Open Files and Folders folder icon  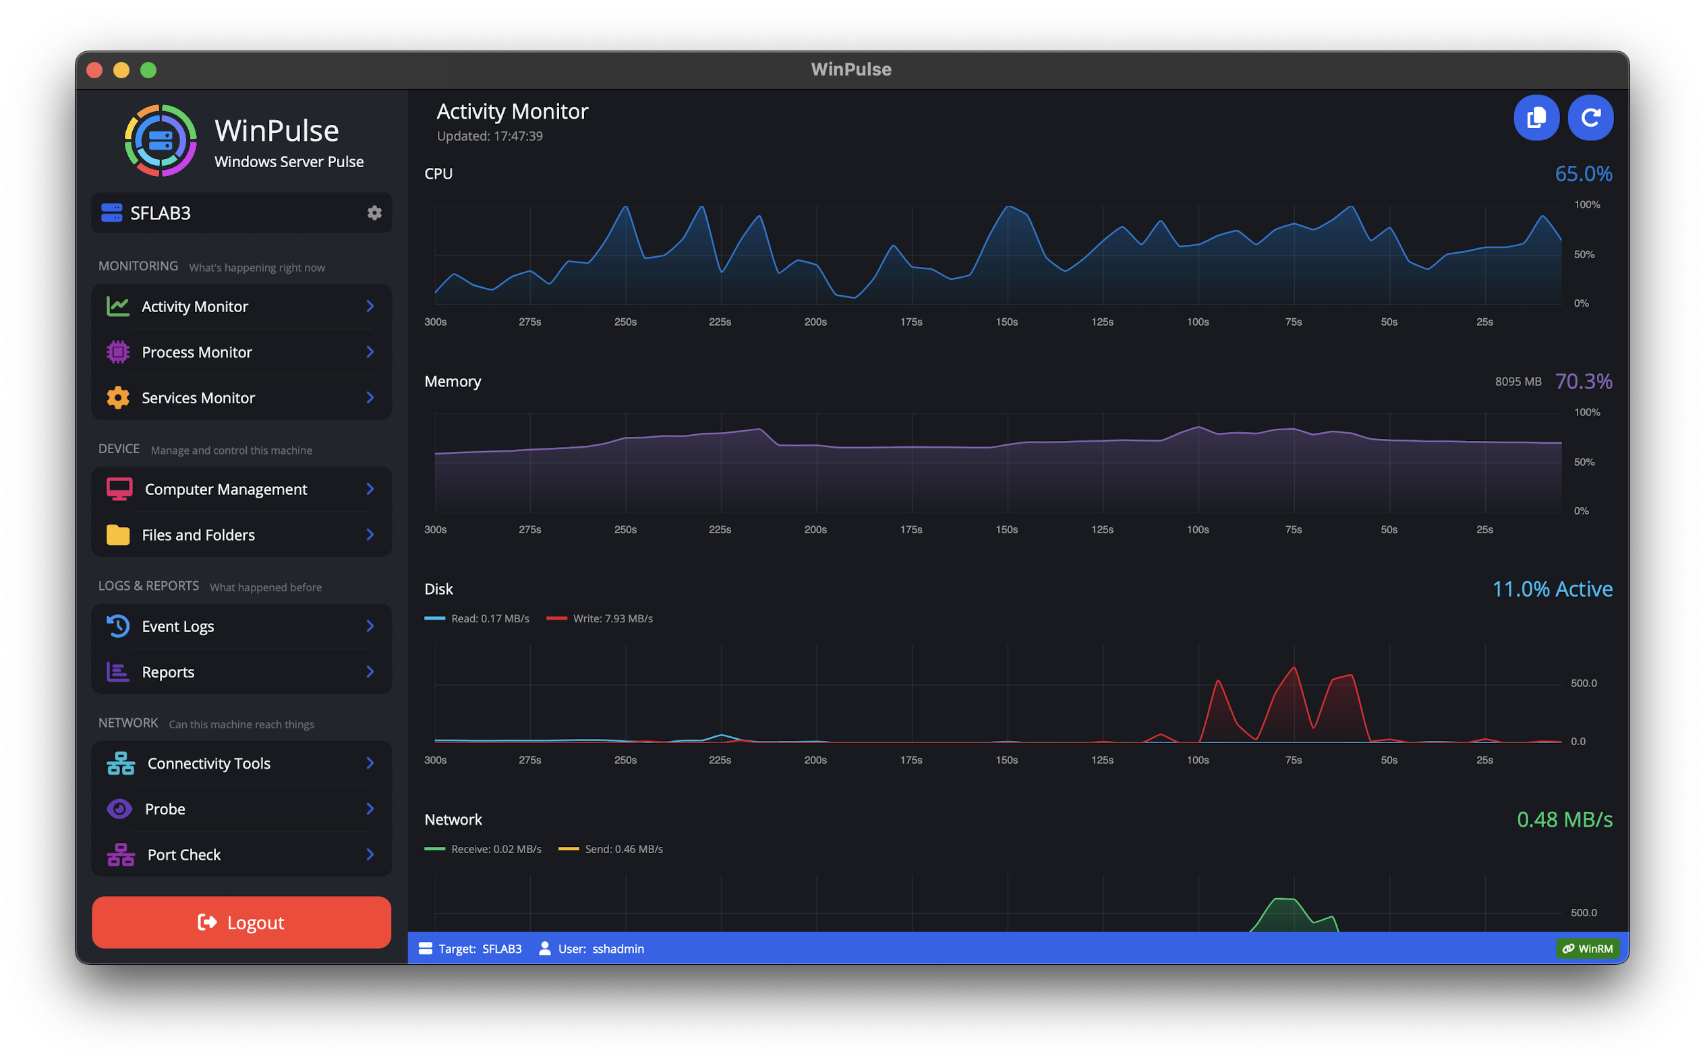pos(119,535)
